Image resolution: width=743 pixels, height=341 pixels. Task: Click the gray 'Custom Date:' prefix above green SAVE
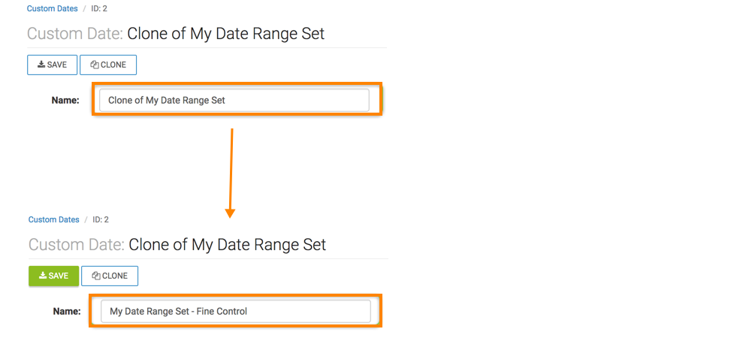tap(77, 245)
